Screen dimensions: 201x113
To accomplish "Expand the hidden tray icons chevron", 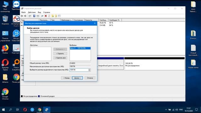I will (166, 110).
